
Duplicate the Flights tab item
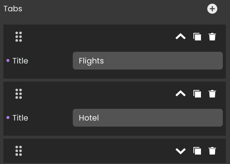197,37
